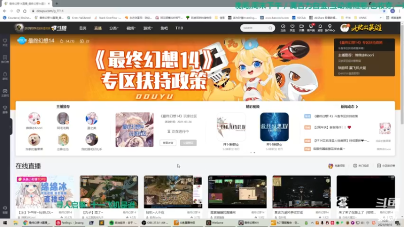
Task: Open 消息 bell notifications icon
Action: pyautogui.click(x=320, y=28)
